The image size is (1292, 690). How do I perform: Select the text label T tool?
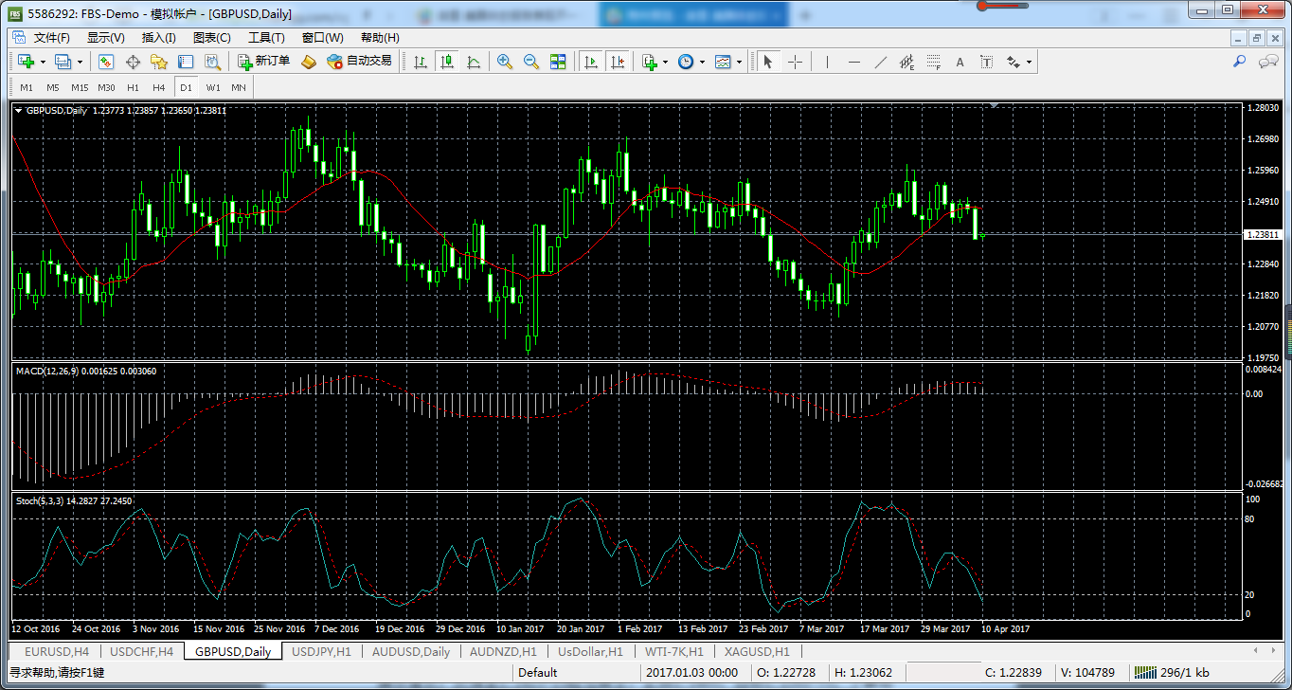(x=986, y=62)
